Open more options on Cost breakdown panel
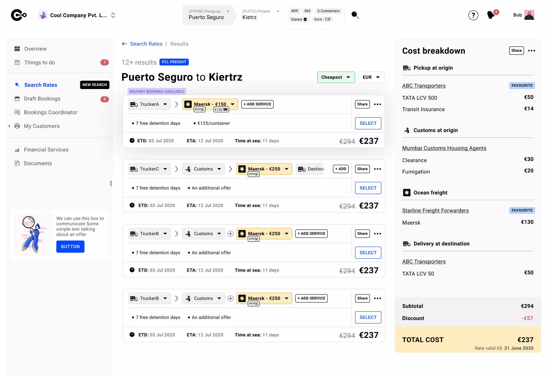This screenshot has width=548, height=376. tap(532, 51)
